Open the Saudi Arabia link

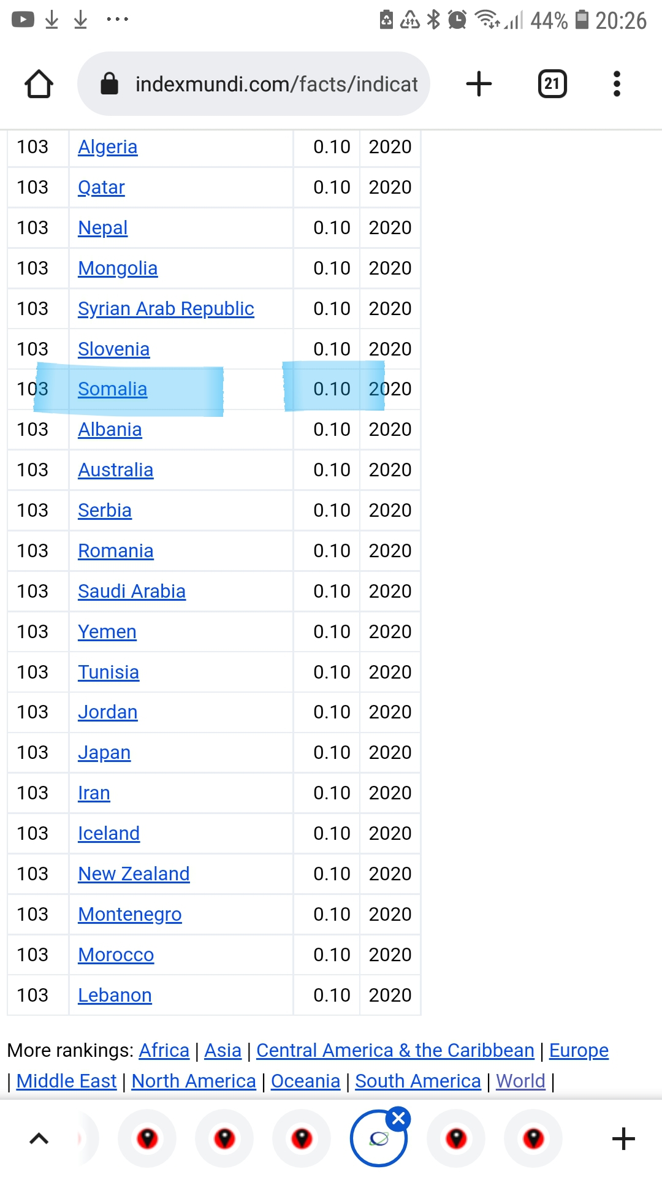pos(131,592)
